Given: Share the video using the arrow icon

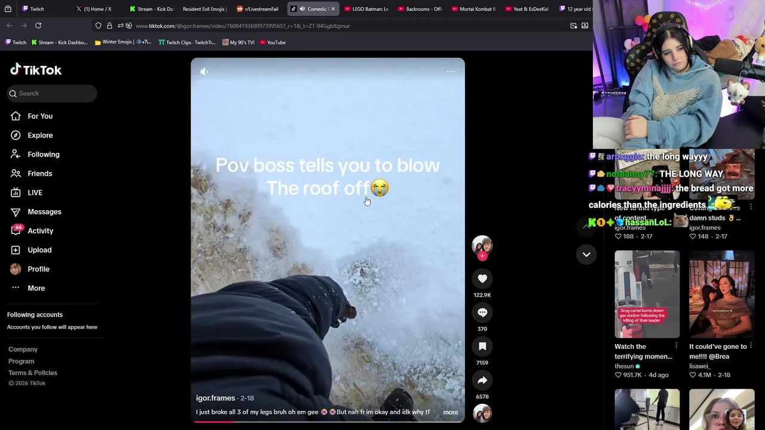Looking at the screenshot, I should (482, 380).
